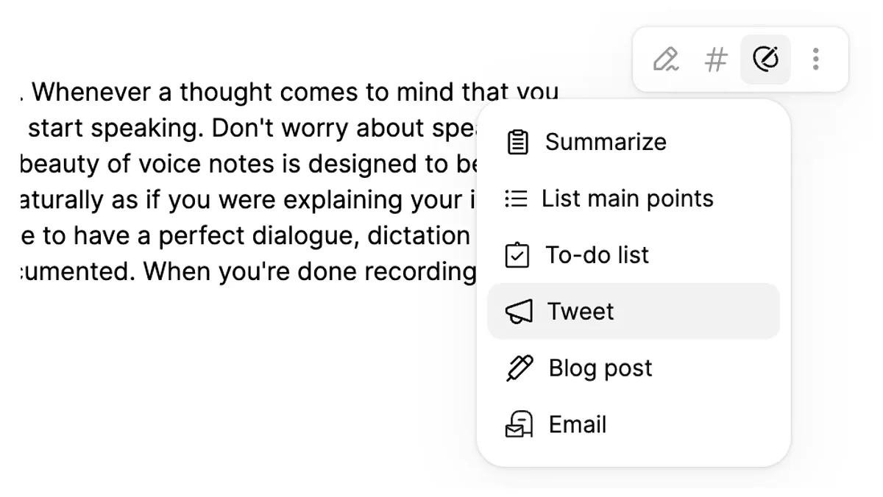Click the pencil edit icon in toolbar

(666, 59)
